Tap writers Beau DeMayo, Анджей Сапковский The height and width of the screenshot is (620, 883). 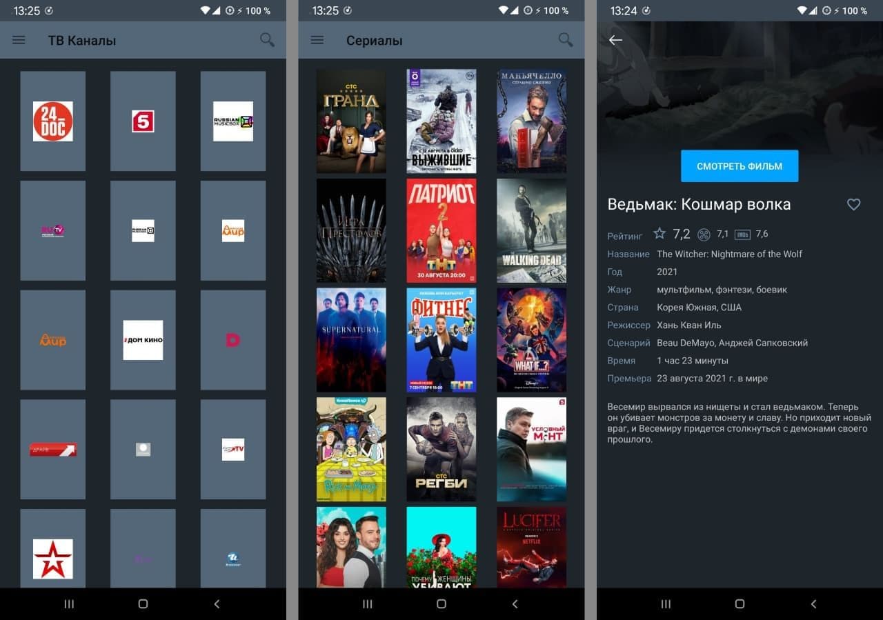point(733,343)
